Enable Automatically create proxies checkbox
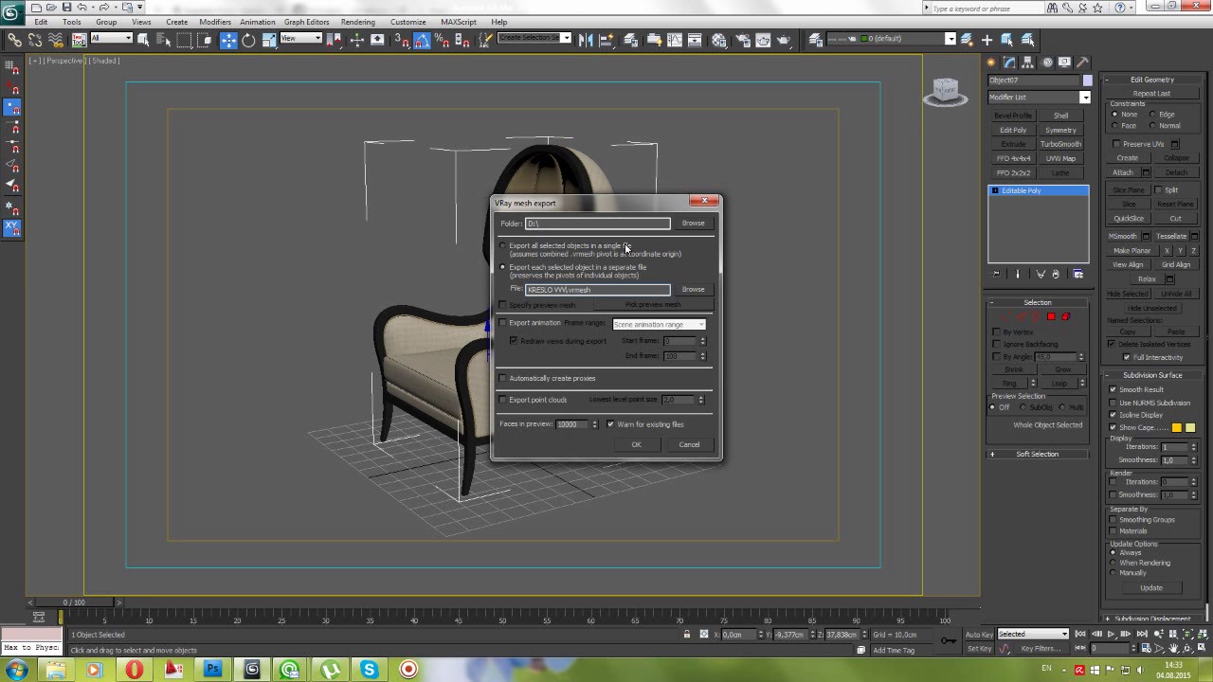The width and height of the screenshot is (1213, 682). (503, 378)
